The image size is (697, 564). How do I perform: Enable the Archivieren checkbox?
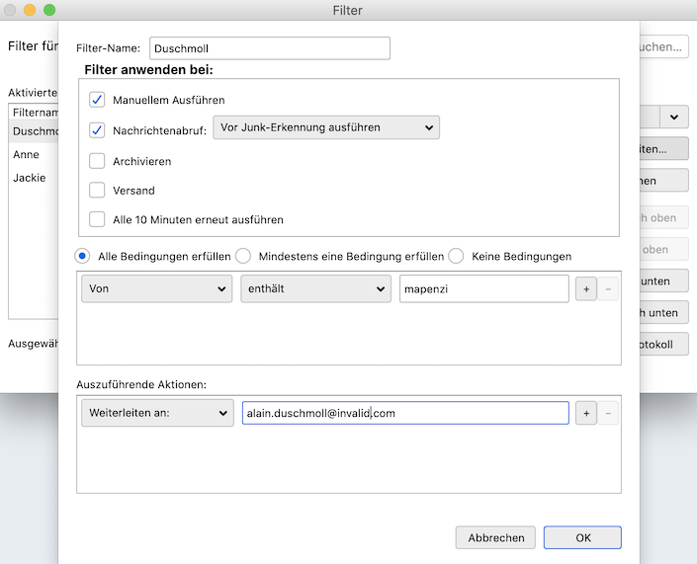click(x=97, y=160)
